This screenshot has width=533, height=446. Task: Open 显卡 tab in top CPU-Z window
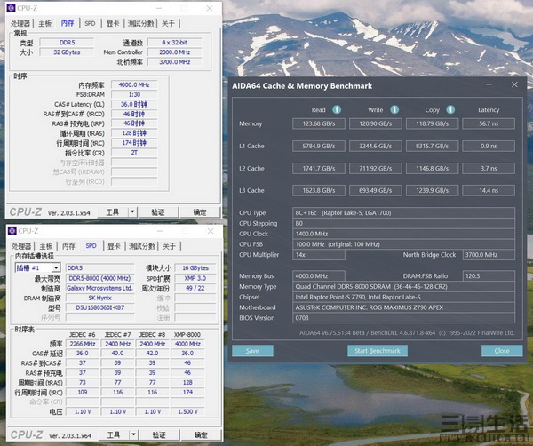(113, 23)
